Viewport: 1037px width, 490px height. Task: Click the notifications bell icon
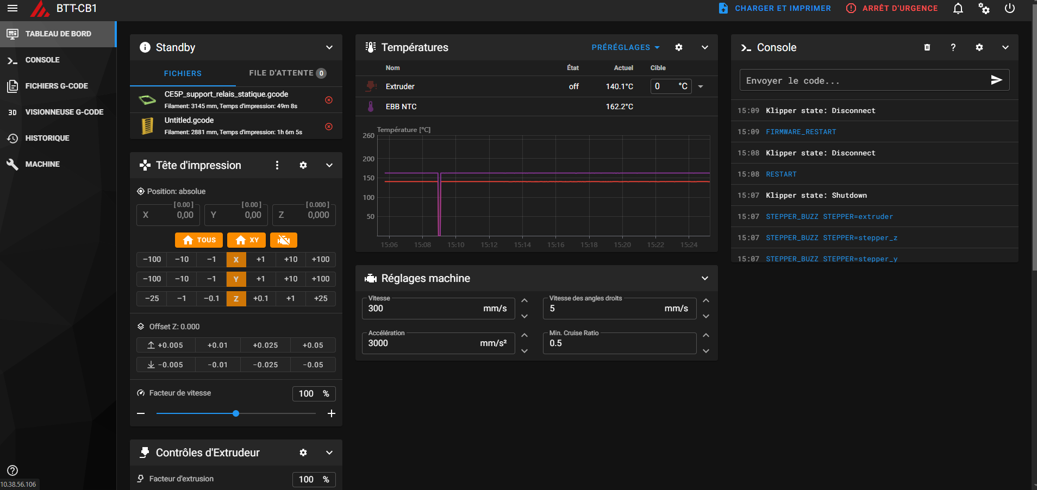pyautogui.click(x=958, y=9)
